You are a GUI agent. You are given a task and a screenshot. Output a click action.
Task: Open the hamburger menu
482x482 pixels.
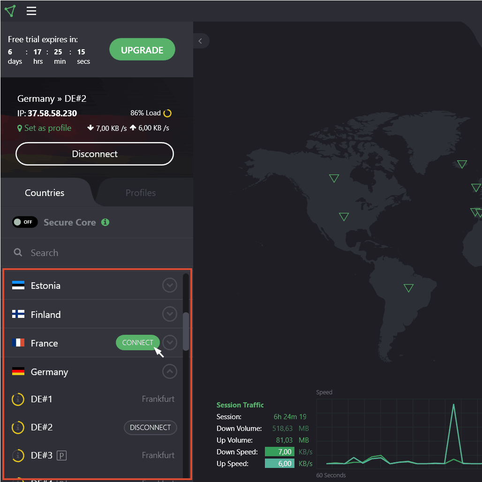31,11
